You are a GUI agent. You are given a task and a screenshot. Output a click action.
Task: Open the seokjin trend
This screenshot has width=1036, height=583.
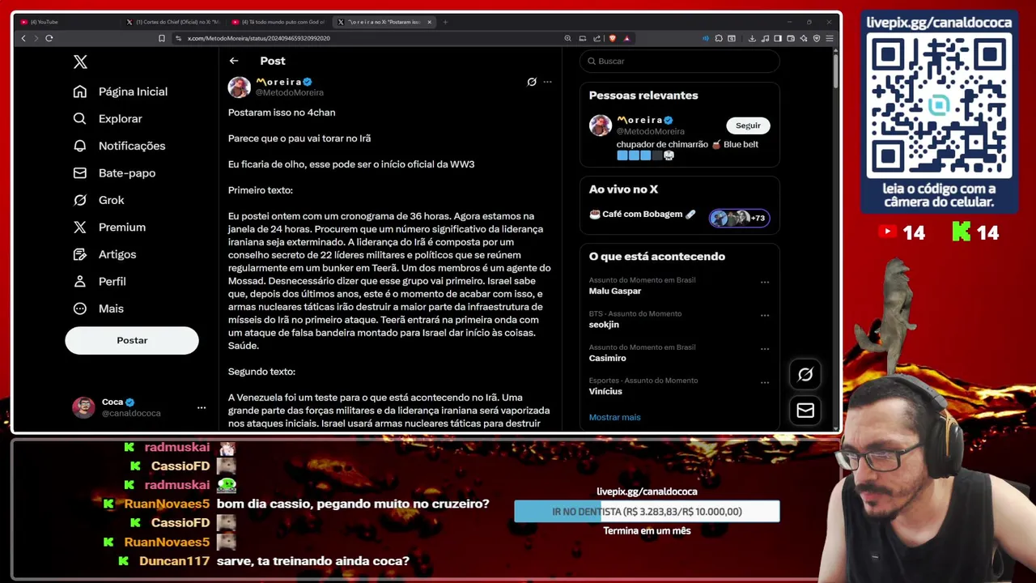[604, 325]
